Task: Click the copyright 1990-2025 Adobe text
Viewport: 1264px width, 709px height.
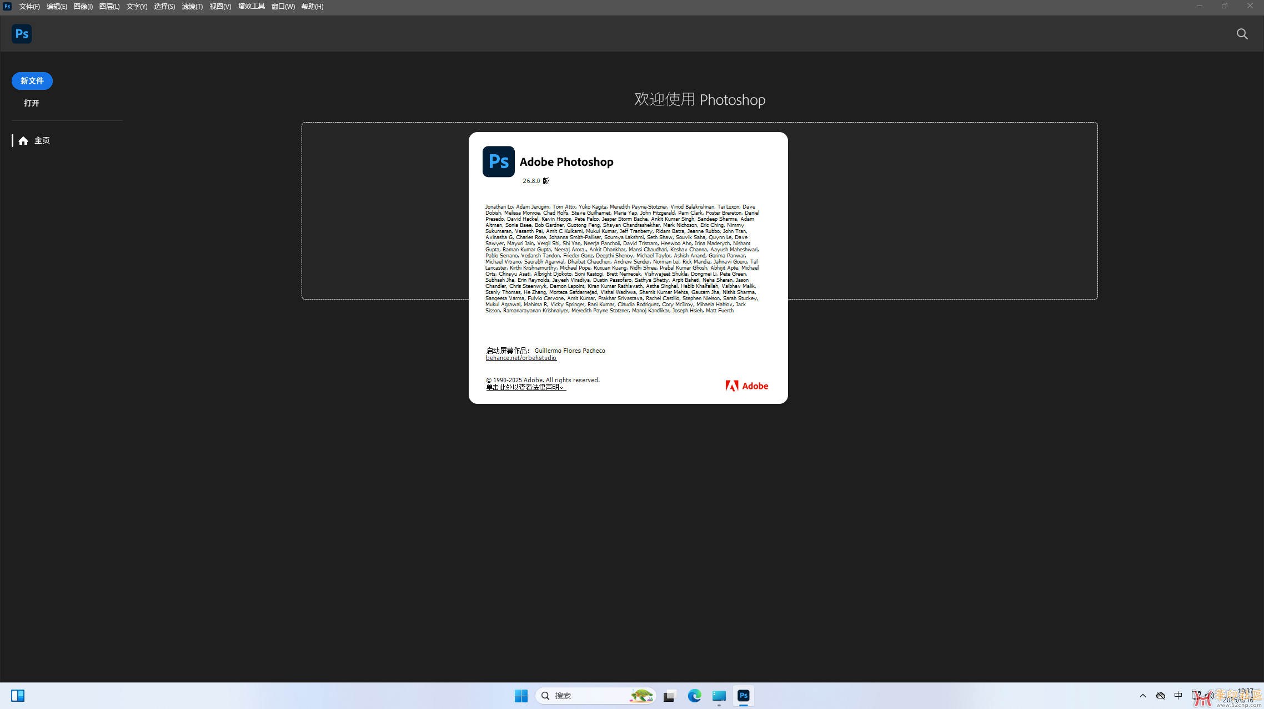Action: [x=543, y=380]
